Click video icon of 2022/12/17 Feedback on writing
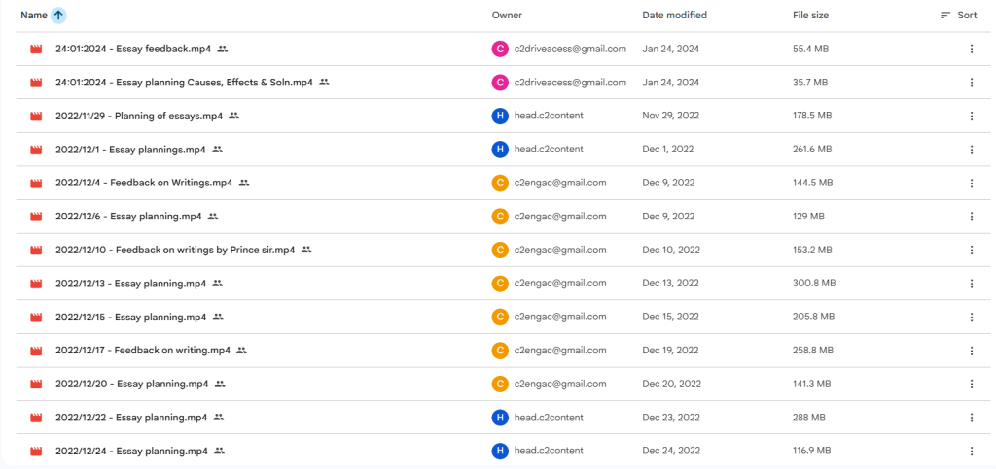 point(37,351)
